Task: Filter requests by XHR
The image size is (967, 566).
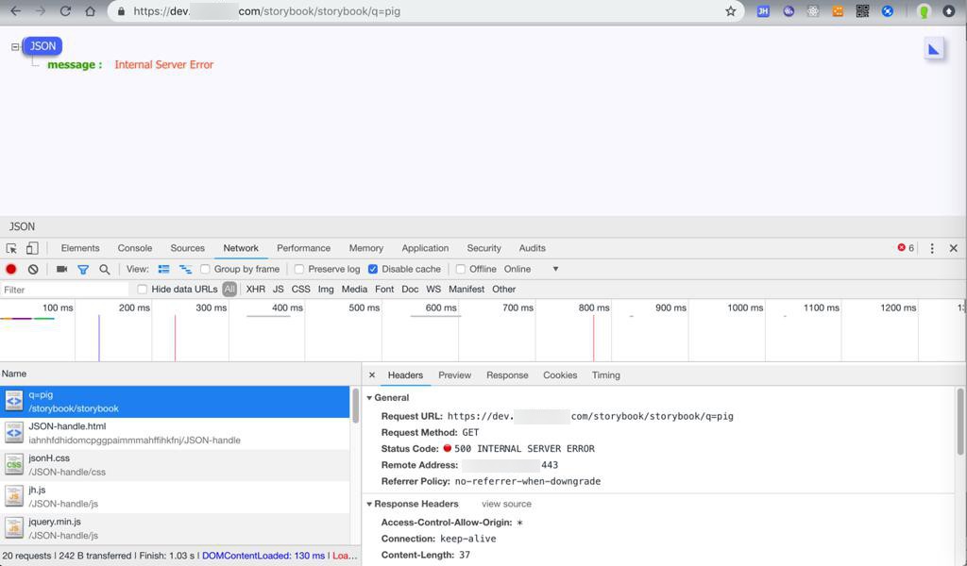Action: [x=255, y=289]
